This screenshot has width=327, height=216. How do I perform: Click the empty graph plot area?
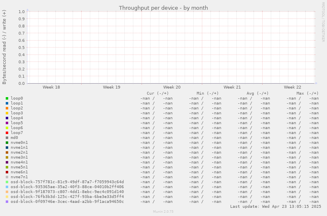pyautogui.click(x=171, y=48)
